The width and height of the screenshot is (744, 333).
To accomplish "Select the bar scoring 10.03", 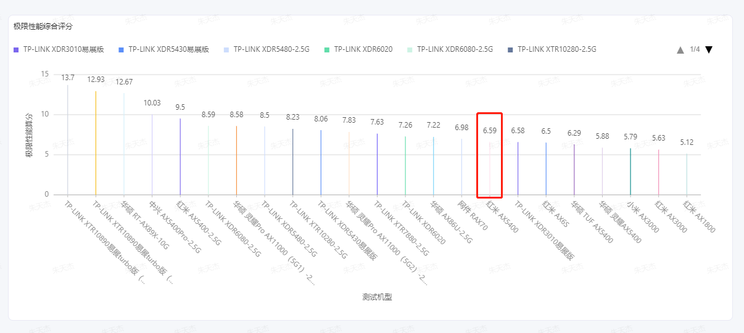I will [x=152, y=155].
